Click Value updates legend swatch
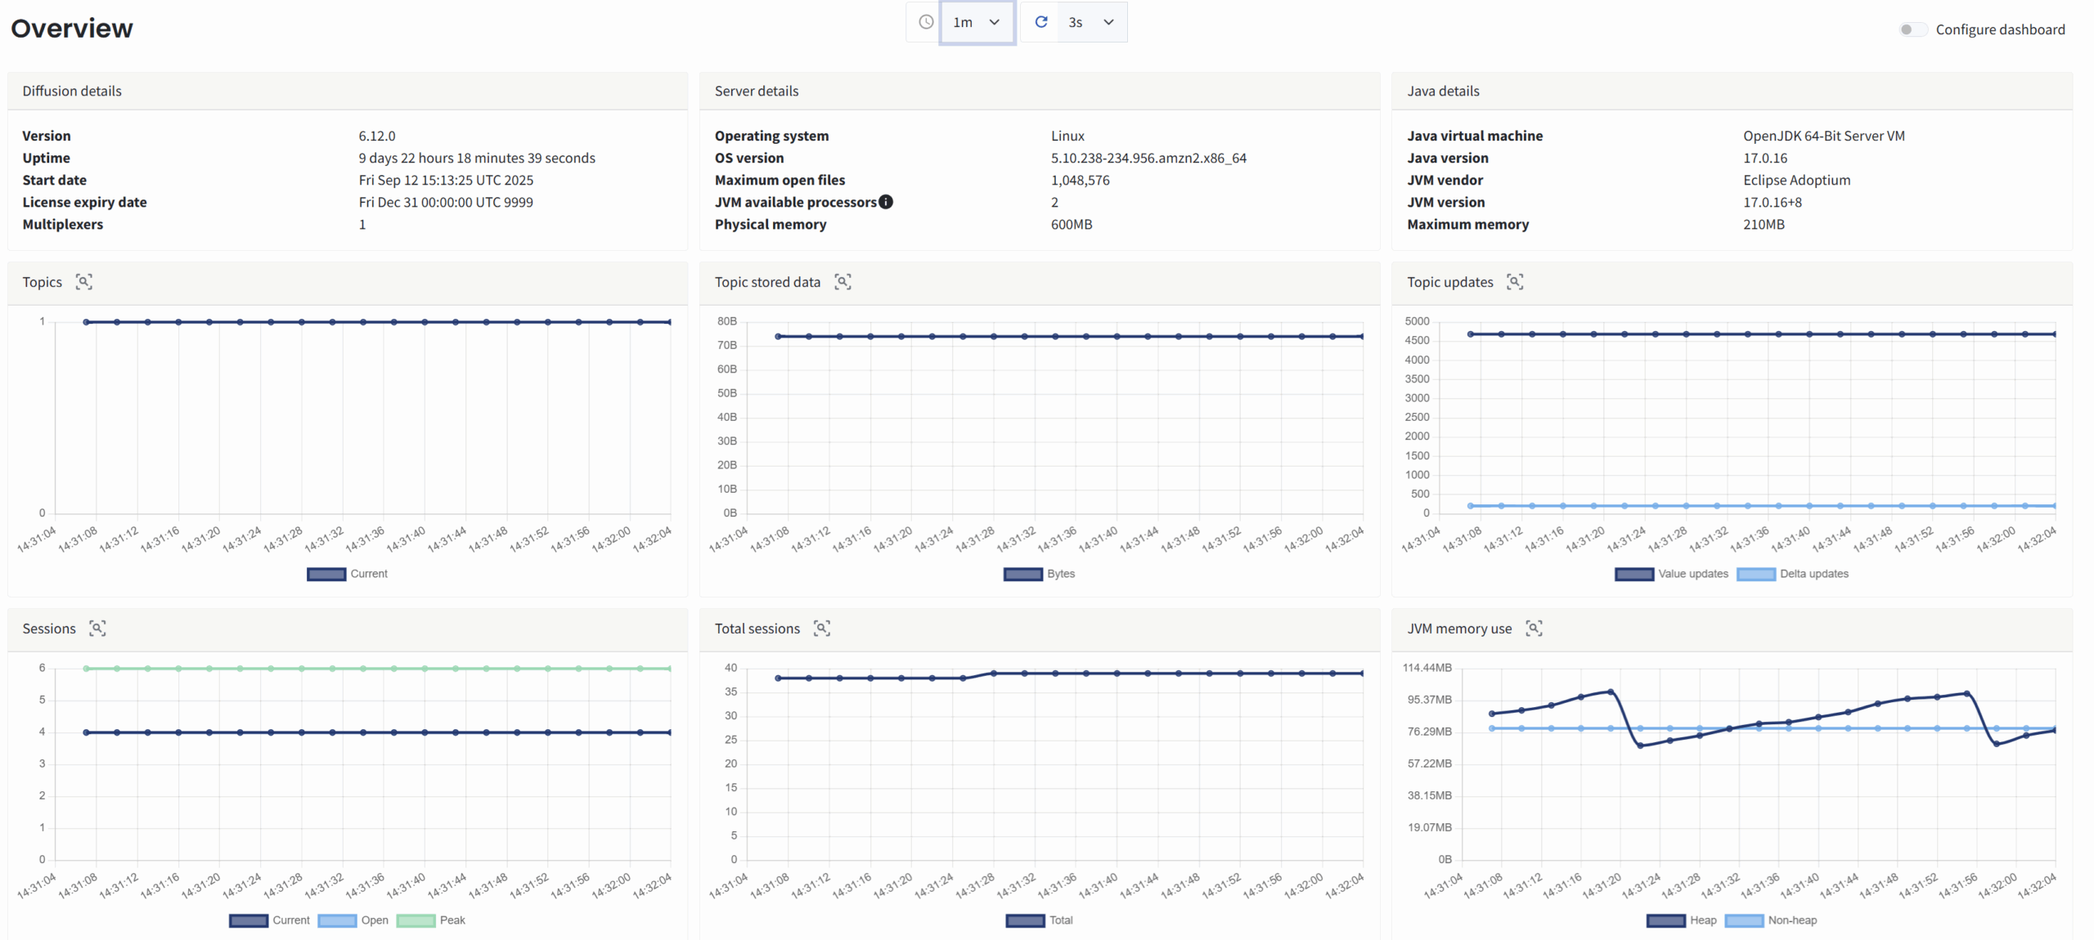 (x=1633, y=574)
